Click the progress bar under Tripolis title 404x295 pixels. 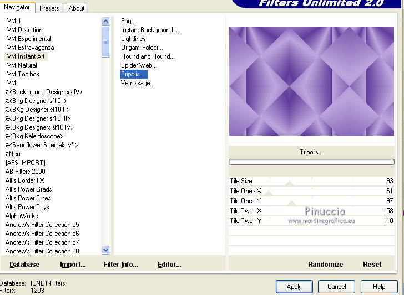pyautogui.click(x=311, y=162)
